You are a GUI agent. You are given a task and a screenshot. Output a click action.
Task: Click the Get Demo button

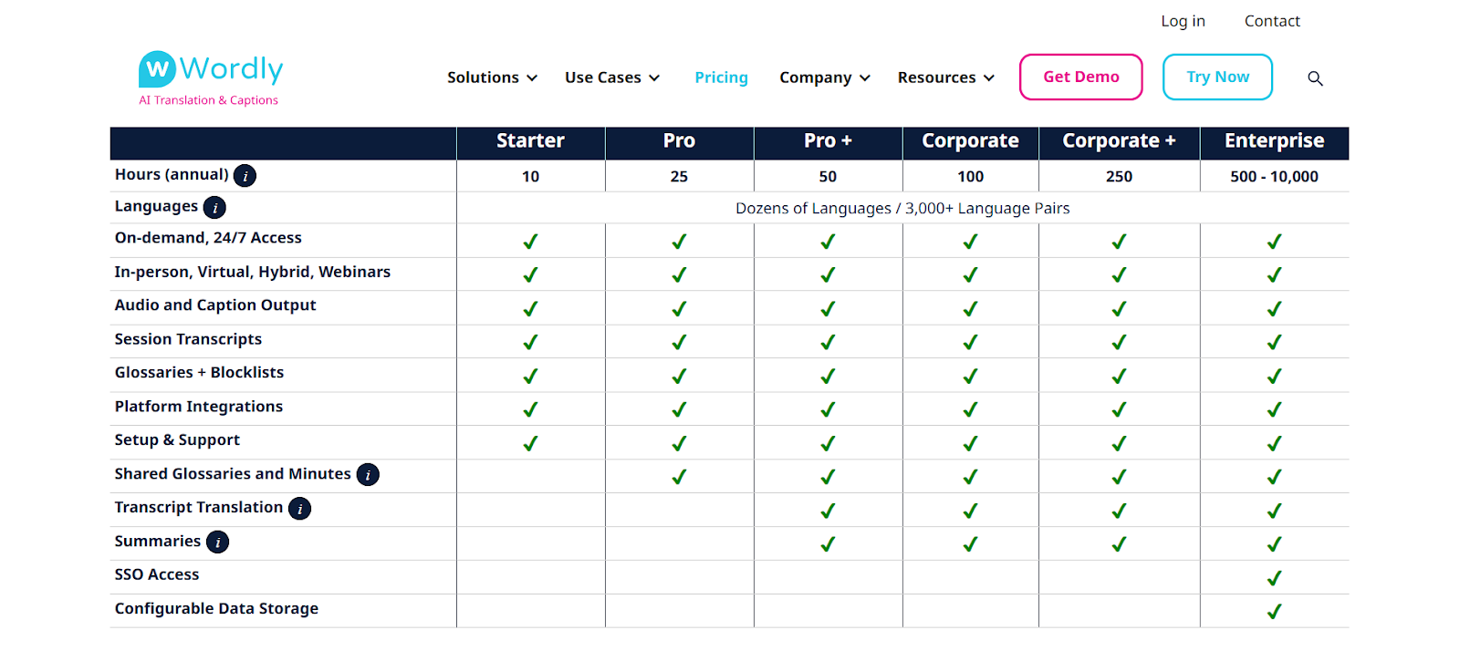tap(1081, 77)
